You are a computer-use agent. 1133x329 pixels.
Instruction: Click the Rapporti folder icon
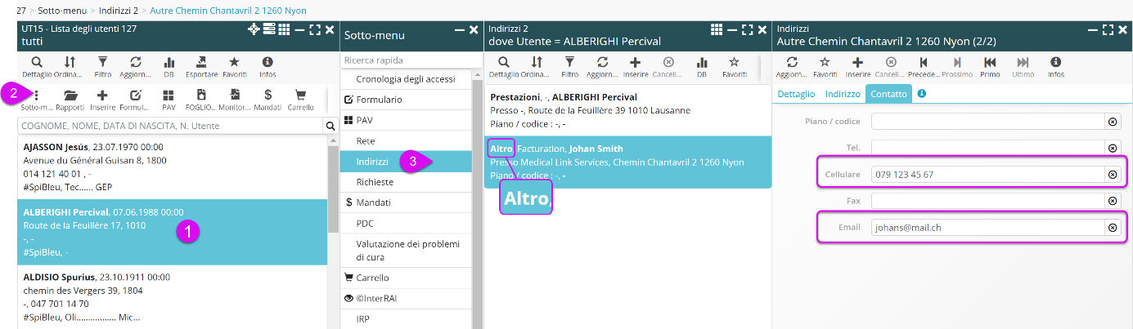70,96
